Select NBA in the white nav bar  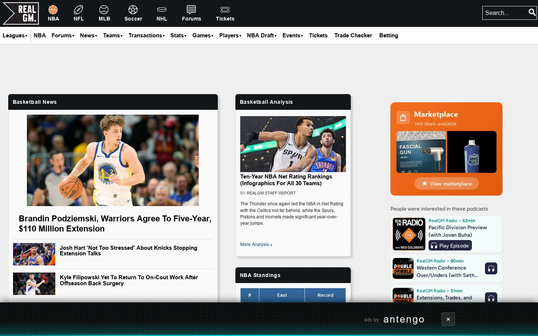(x=40, y=35)
